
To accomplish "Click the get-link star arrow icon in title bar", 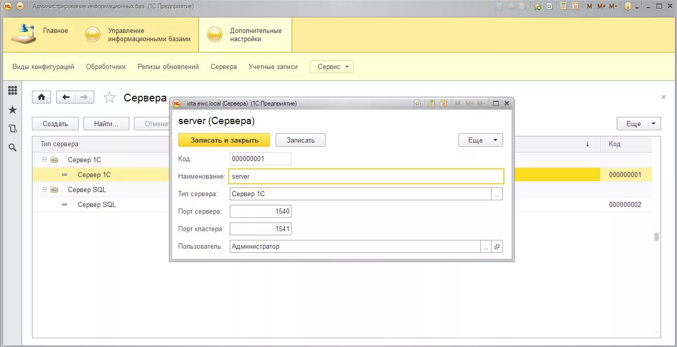I will pyautogui.click(x=537, y=6).
